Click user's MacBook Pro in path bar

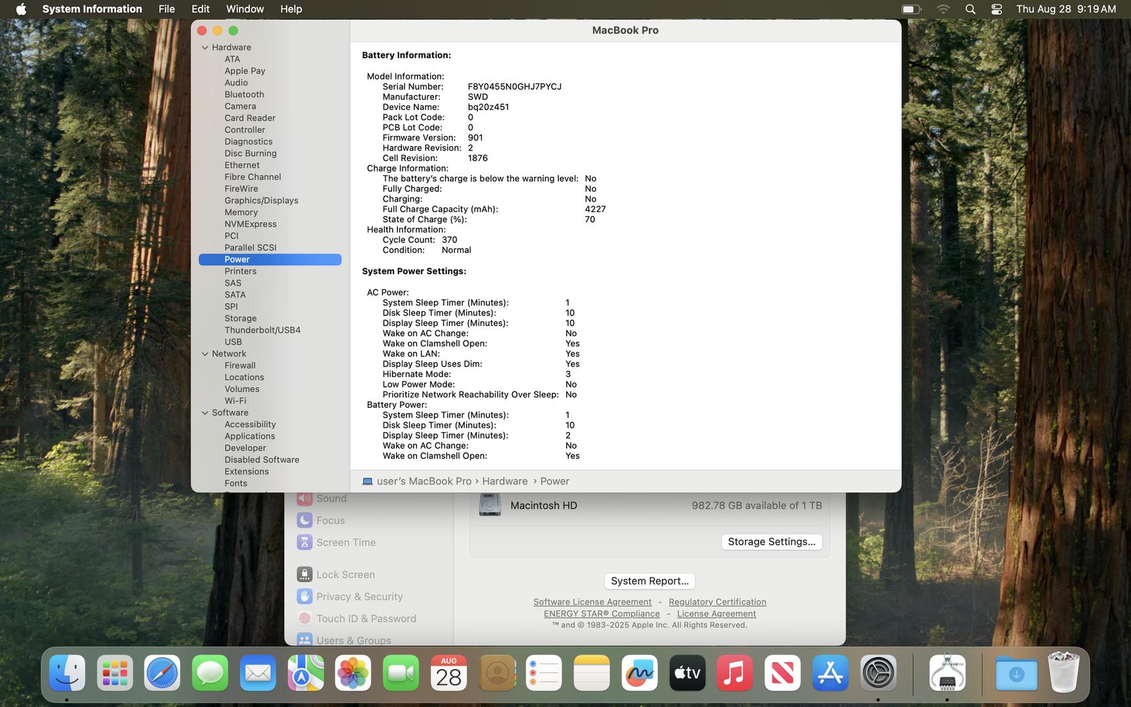coord(424,481)
